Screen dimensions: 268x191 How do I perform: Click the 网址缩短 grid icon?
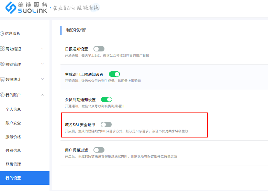point(2,49)
